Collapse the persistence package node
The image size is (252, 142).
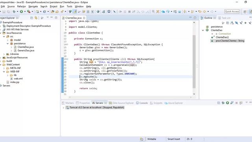(x=7, y=44)
